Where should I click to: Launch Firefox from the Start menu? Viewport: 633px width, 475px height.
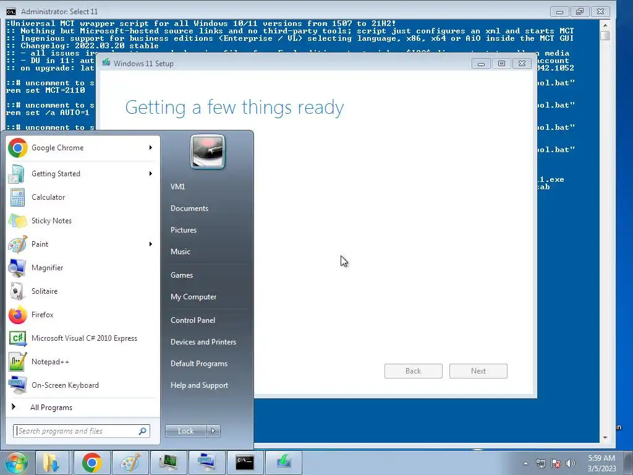tap(82, 314)
